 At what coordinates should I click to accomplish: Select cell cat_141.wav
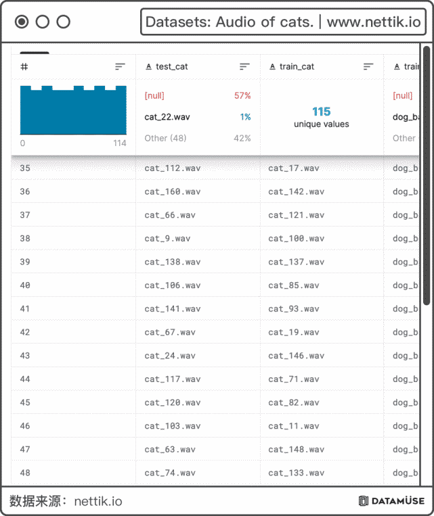click(x=173, y=308)
